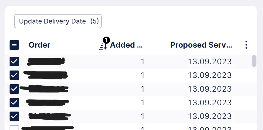The width and height of the screenshot is (263, 130).
Task: Deselect the third row's checkbox
Action: coord(14,89)
